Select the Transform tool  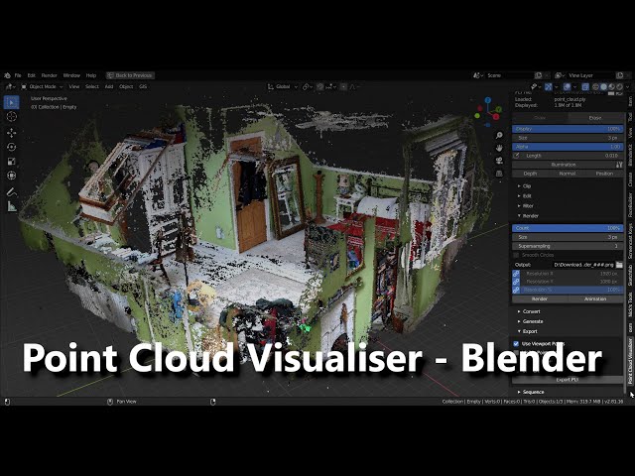(x=11, y=176)
